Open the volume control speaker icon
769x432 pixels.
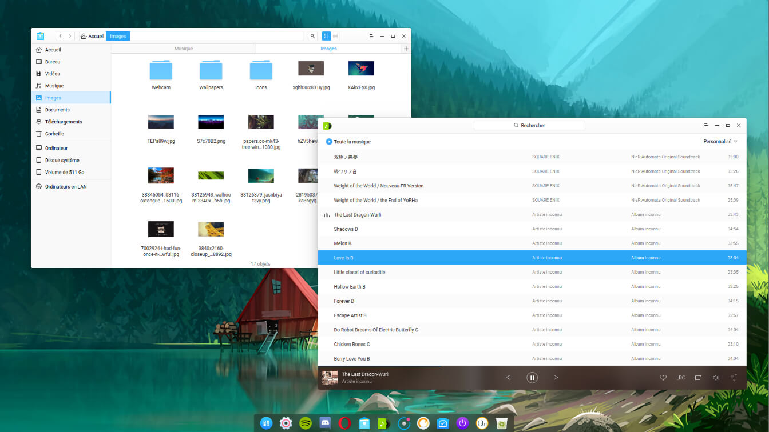point(716,378)
